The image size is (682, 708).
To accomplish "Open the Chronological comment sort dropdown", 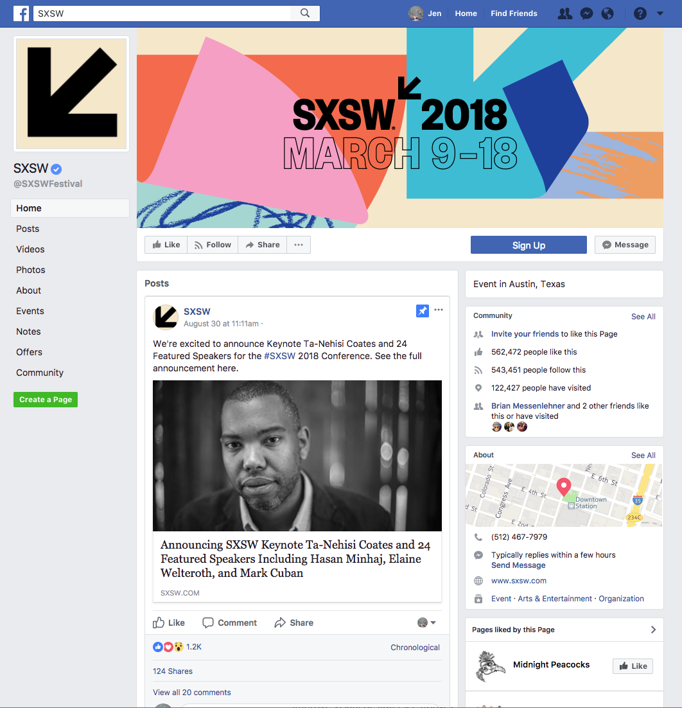I will click(415, 647).
